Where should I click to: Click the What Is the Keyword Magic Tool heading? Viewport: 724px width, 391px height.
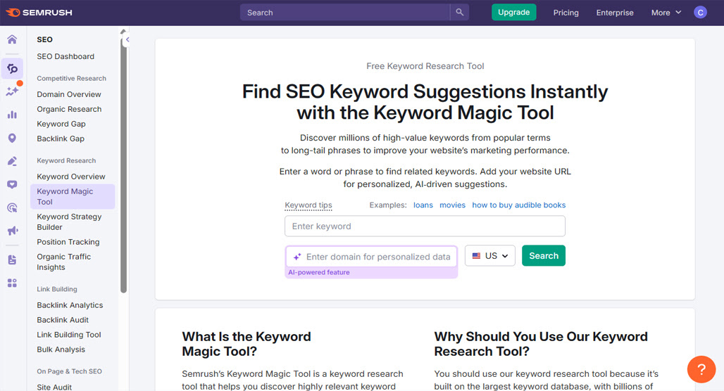pyautogui.click(x=246, y=343)
